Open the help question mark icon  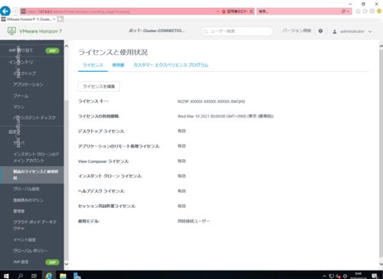[x=320, y=31]
